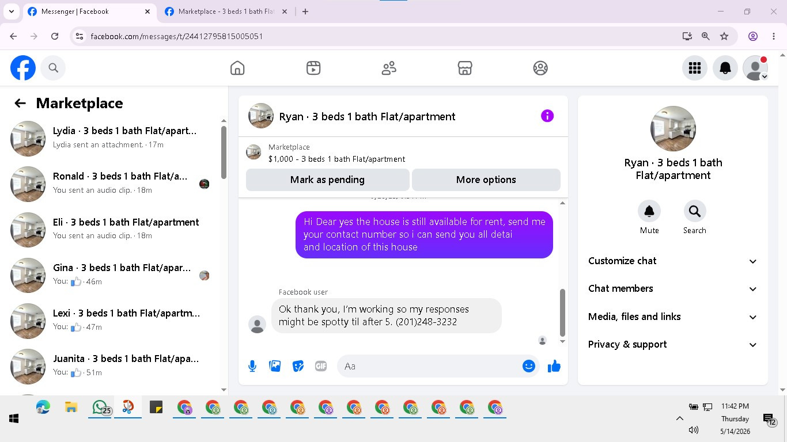Open a new browser tab
Screen dimensions: 787x442
pyautogui.click(x=305, y=12)
